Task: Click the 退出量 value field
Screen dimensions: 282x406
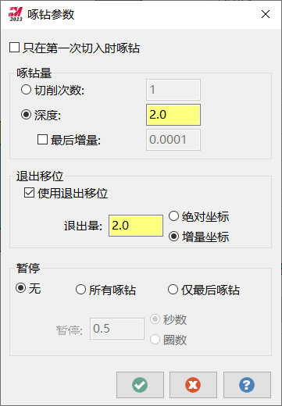Action: pyautogui.click(x=136, y=226)
